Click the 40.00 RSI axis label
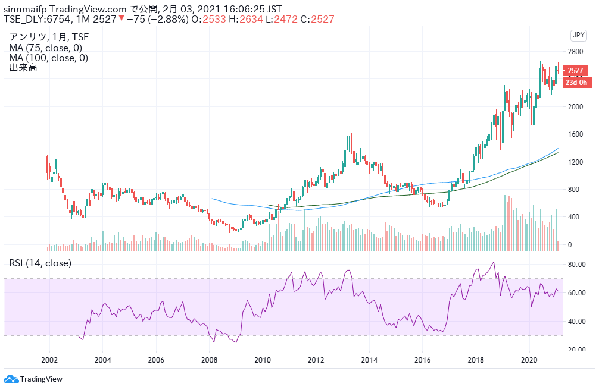This screenshot has width=599, height=390. point(576,321)
